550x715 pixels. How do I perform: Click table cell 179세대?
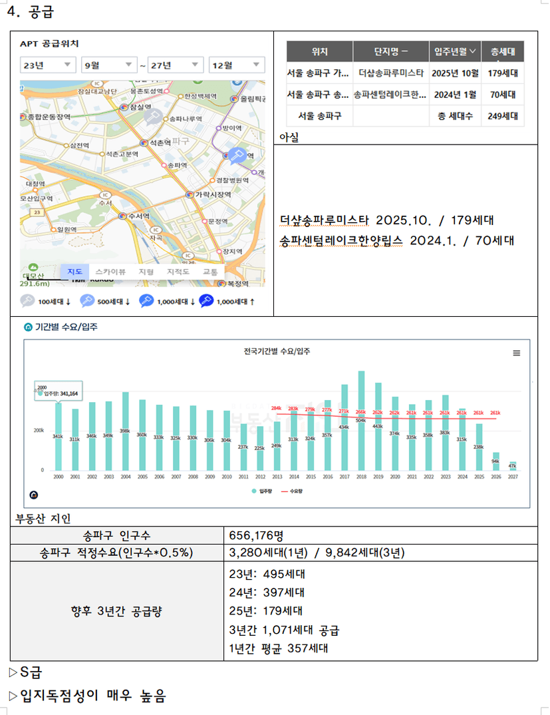[x=503, y=73]
